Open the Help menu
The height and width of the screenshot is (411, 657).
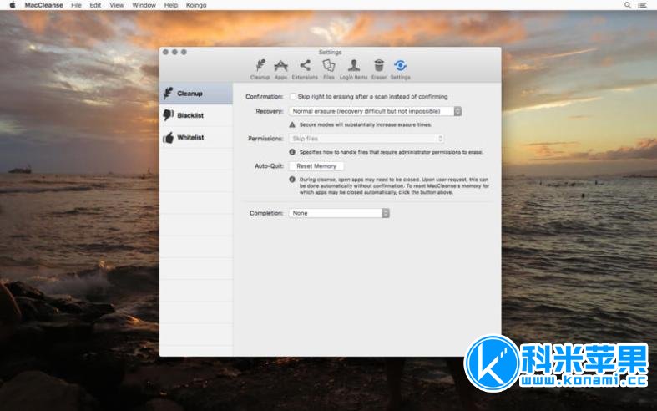pyautogui.click(x=170, y=5)
